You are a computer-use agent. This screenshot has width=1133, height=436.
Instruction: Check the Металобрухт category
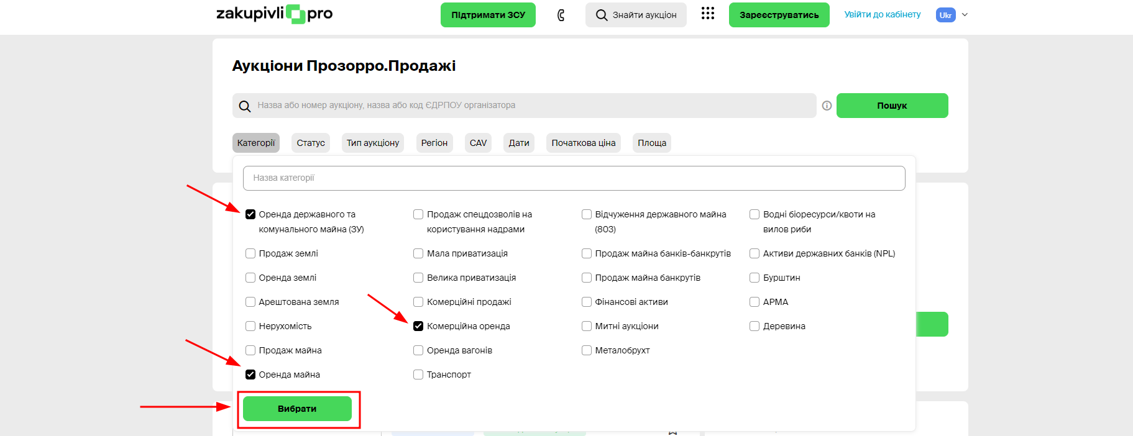click(587, 350)
